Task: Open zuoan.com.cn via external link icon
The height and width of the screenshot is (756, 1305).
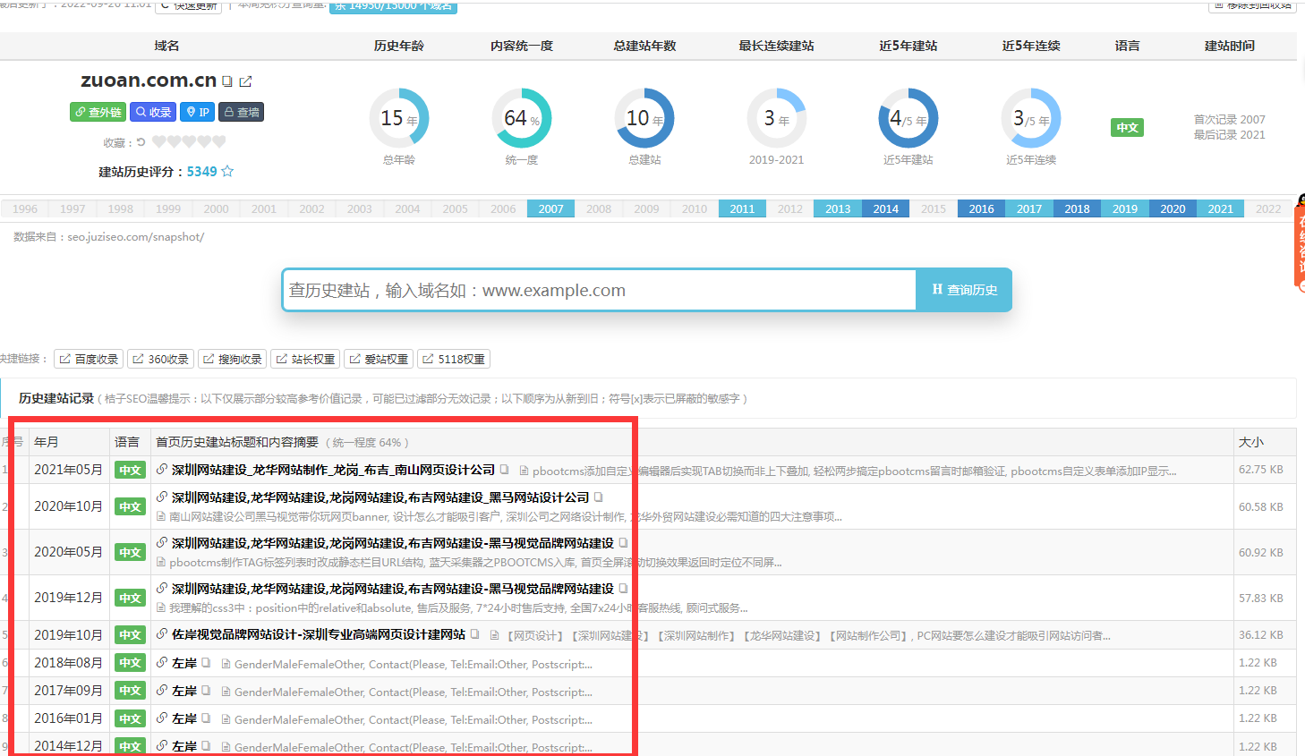Action: [x=245, y=81]
